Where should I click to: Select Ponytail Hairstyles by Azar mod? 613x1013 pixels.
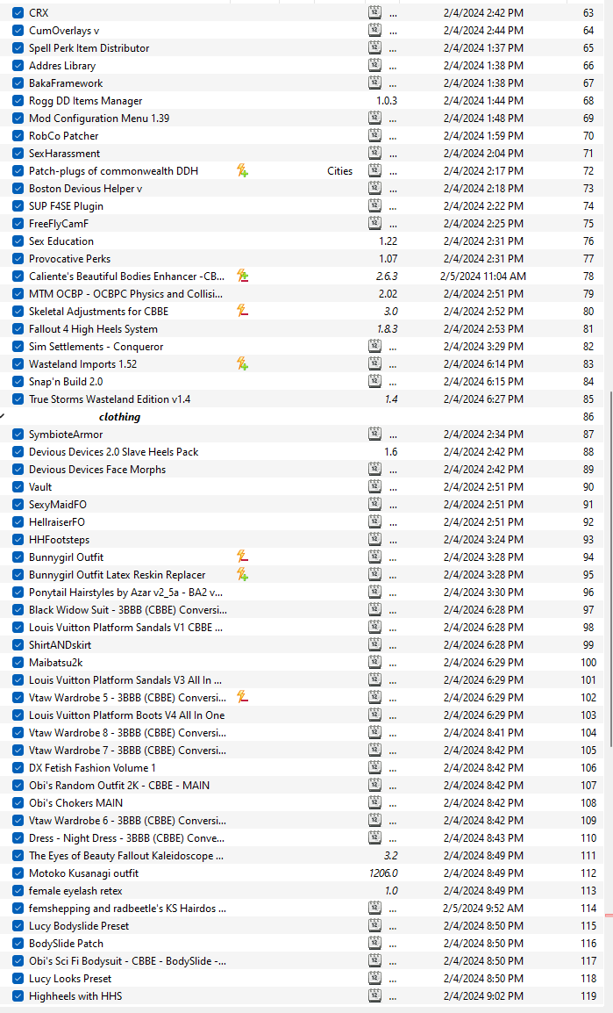(x=125, y=592)
